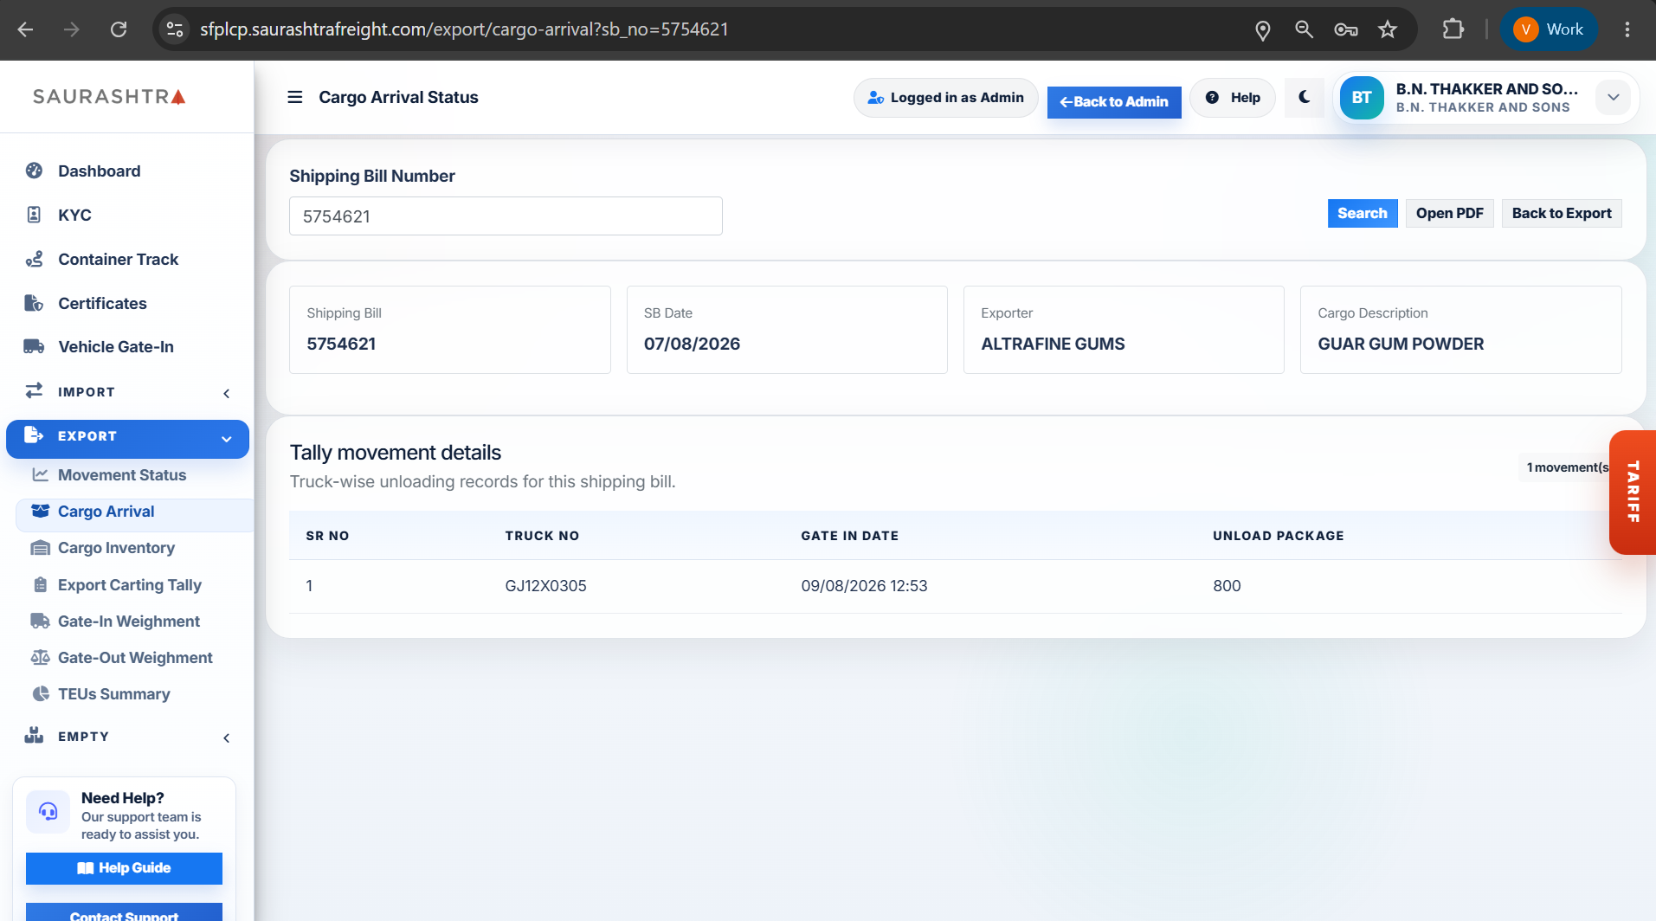This screenshot has height=921, width=1656.
Task: Click the Search button
Action: [1362, 213]
